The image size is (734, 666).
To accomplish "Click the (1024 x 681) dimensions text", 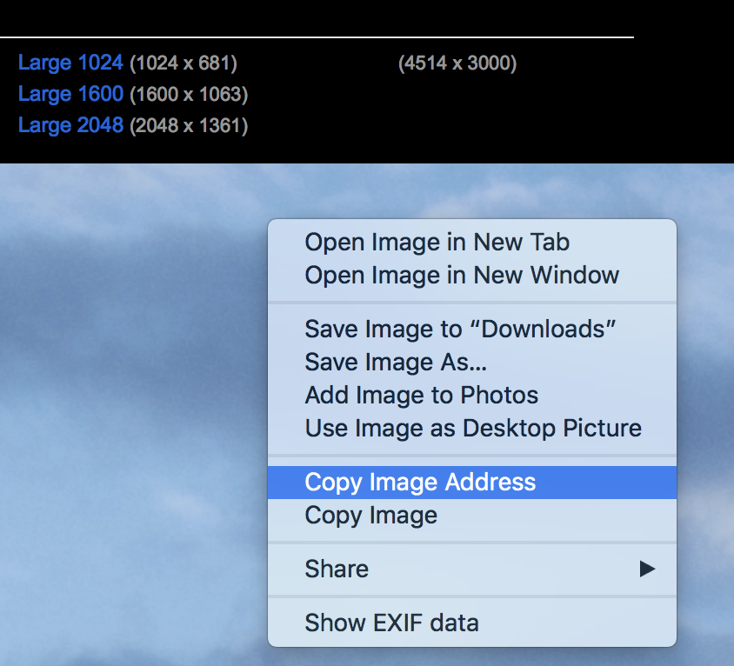I will (183, 63).
